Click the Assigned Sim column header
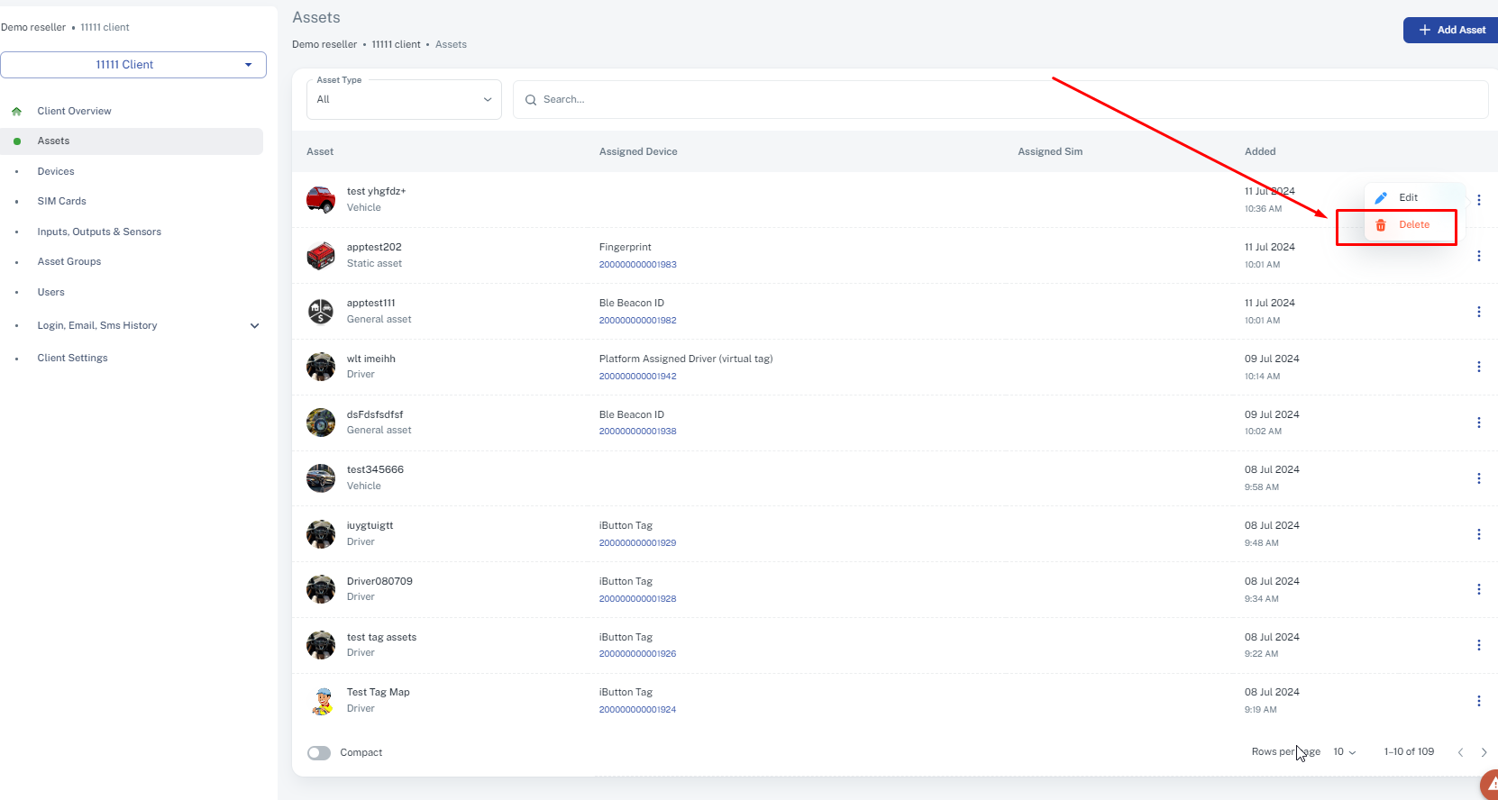 click(x=1050, y=151)
